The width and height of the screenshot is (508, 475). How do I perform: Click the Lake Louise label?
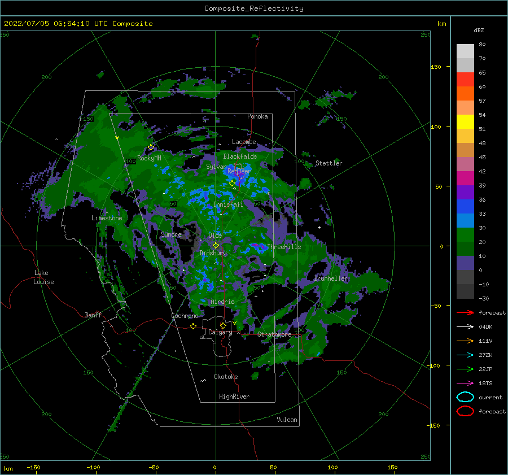tap(43, 277)
